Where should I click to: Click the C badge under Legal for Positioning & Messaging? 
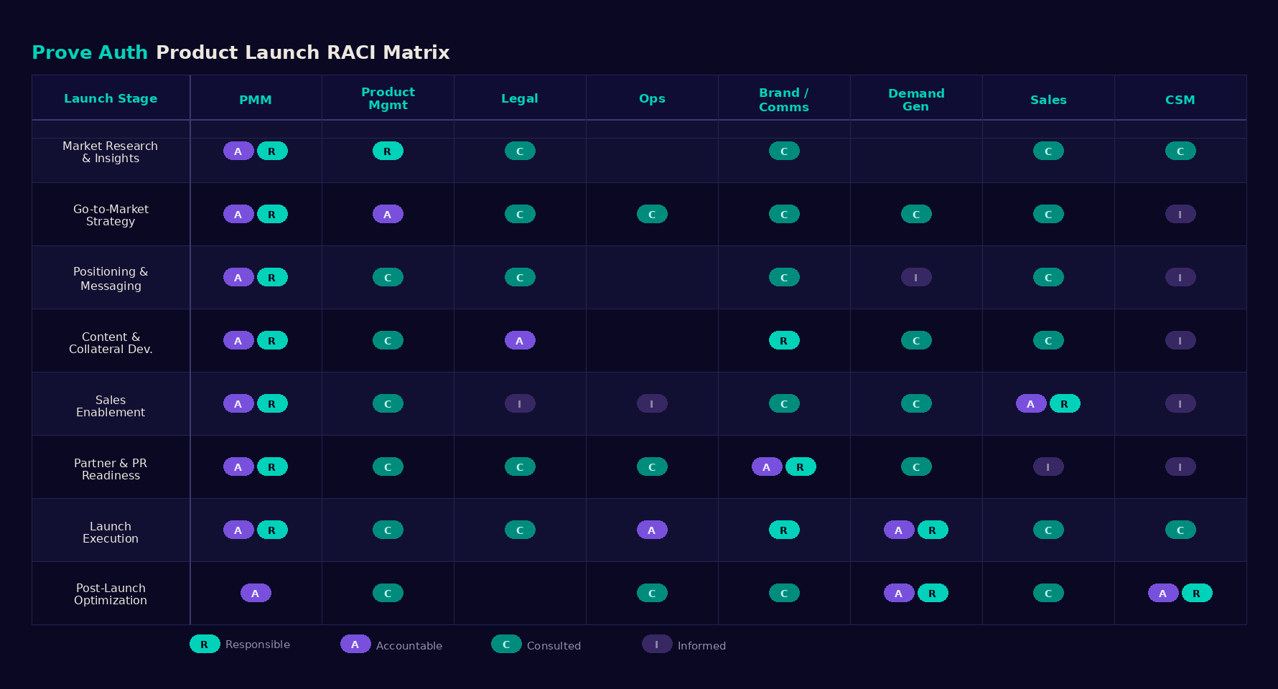(520, 277)
